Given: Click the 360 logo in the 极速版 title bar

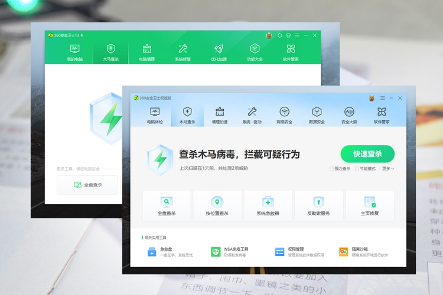Looking at the screenshot, I should [136, 98].
